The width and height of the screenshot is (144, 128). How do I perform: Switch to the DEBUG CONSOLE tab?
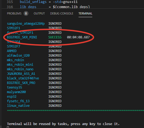[62, 13]
